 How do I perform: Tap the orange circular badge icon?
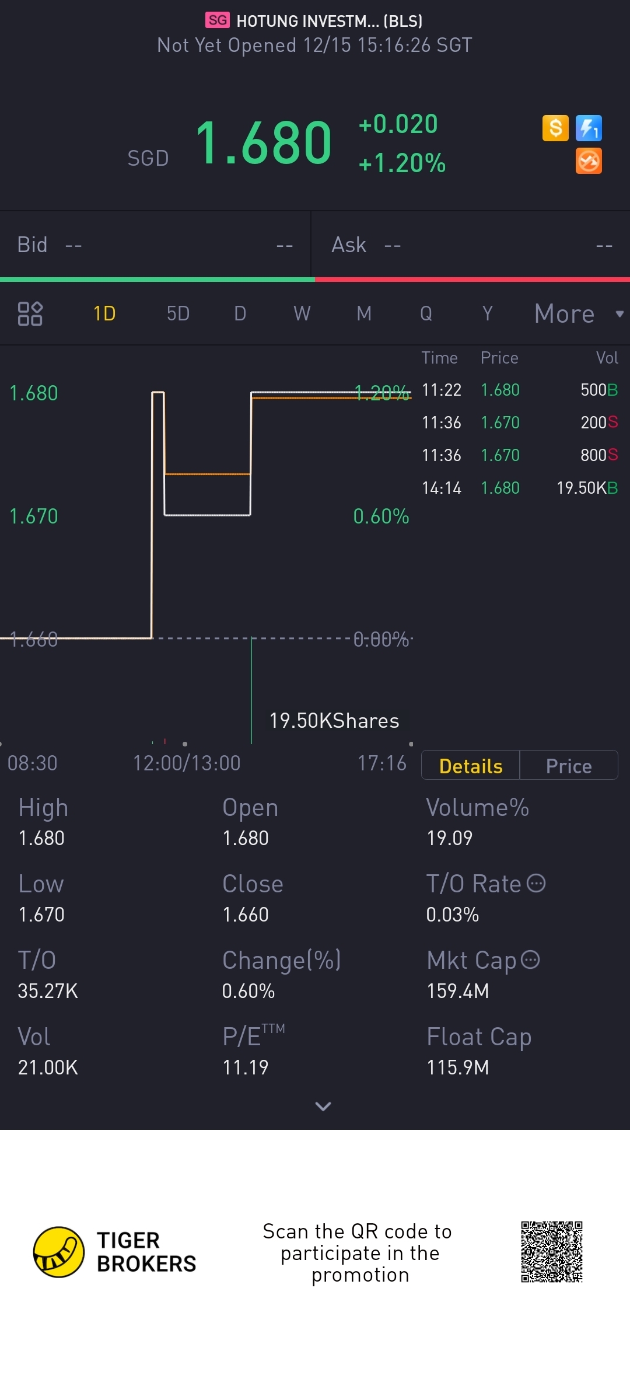click(589, 161)
